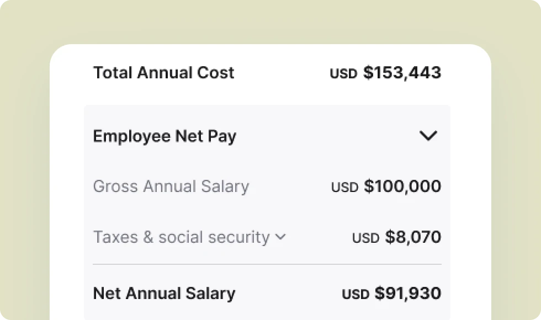Select the Gross Annual Salary row
This screenshot has height=320, width=541.
coord(171,186)
